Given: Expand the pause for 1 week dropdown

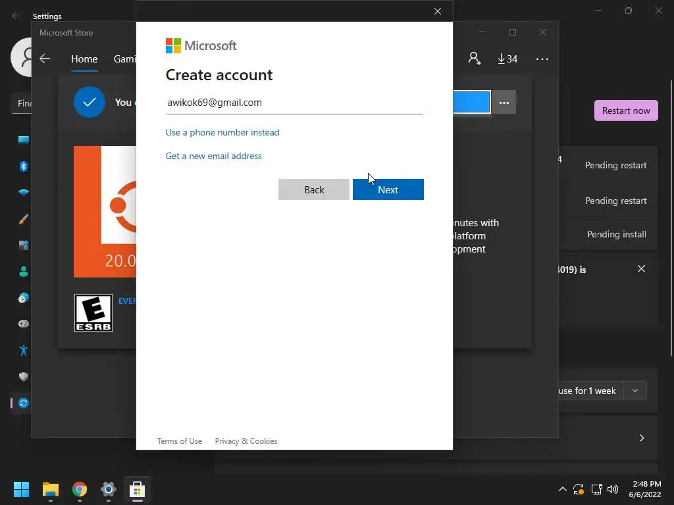Looking at the screenshot, I should point(635,391).
